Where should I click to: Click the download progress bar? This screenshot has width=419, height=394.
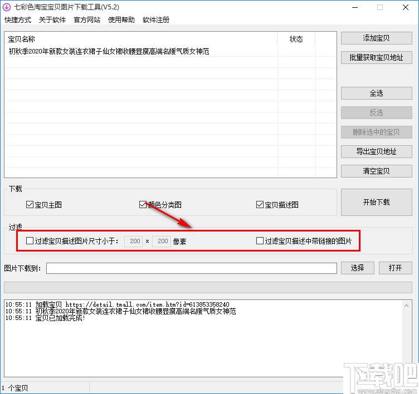(208, 288)
